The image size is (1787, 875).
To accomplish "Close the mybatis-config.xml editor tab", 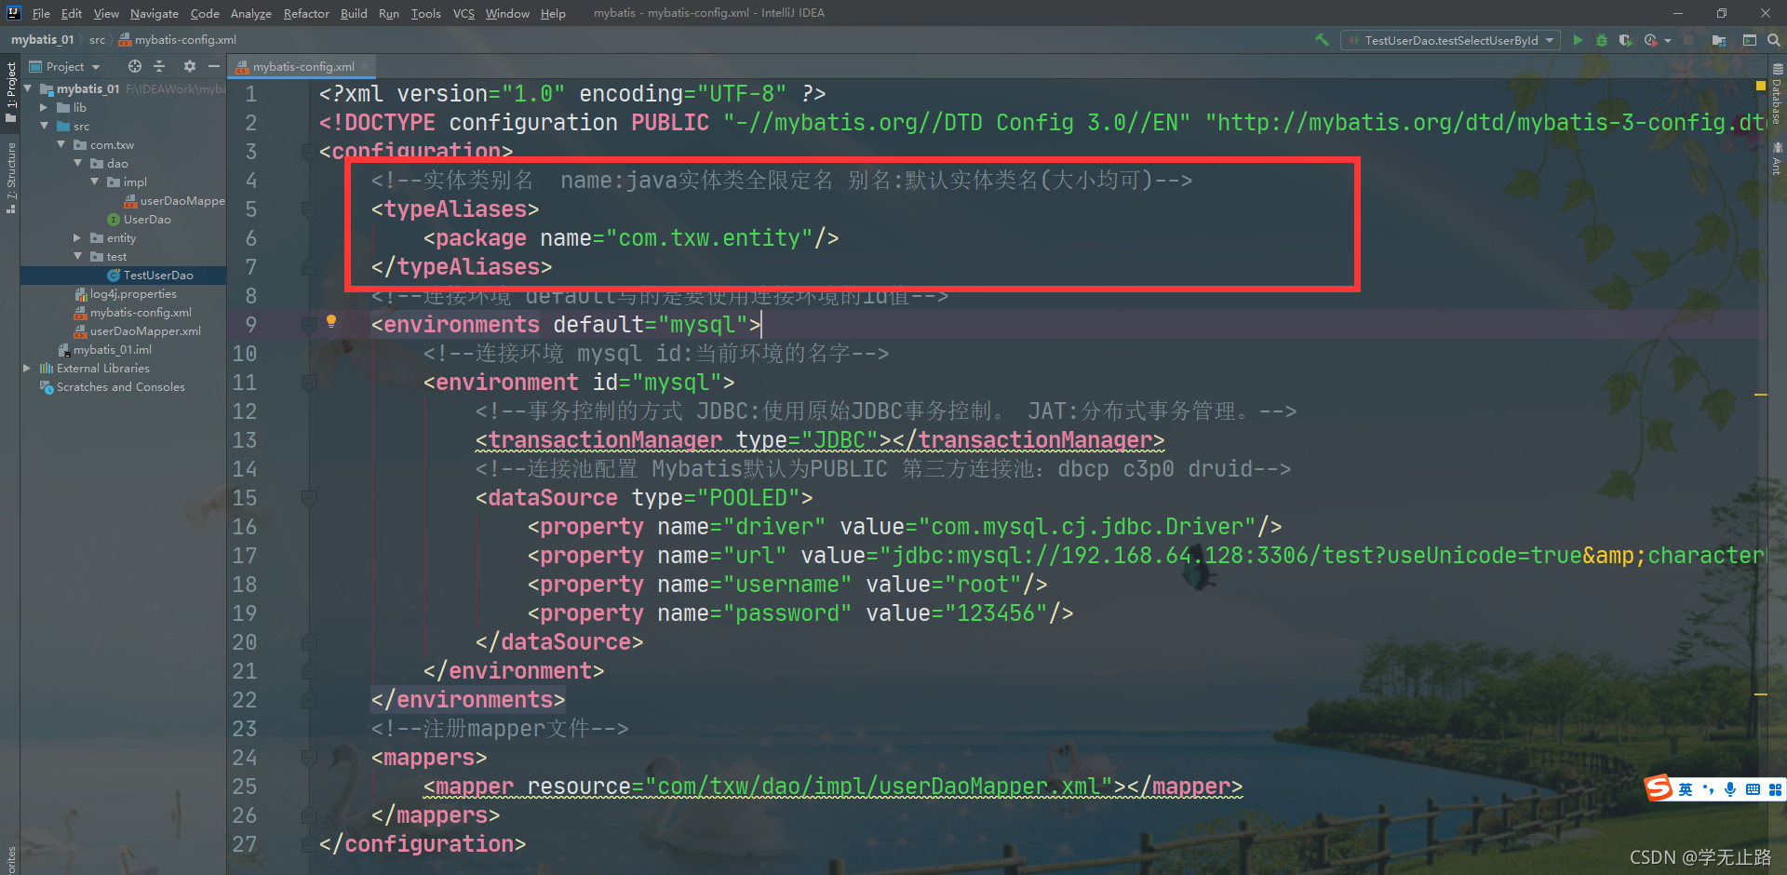I will click(x=365, y=66).
